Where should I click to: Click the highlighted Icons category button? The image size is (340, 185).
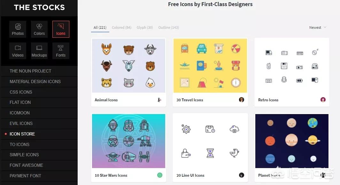pos(61,29)
